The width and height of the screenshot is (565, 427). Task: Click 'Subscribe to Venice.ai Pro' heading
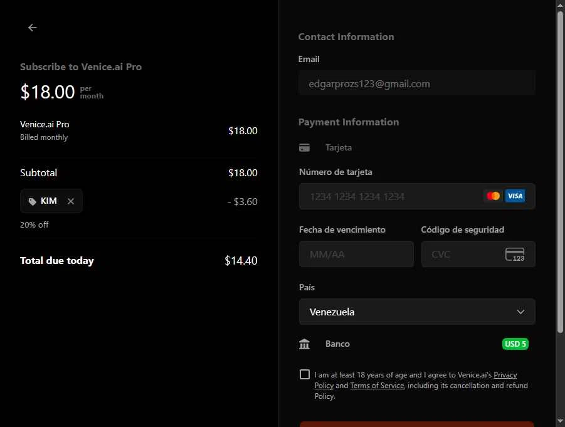point(81,66)
